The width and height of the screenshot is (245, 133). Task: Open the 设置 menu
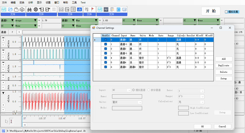tap(48, 2)
